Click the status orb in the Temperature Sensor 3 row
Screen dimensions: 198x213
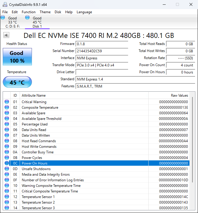[x=7, y=208]
